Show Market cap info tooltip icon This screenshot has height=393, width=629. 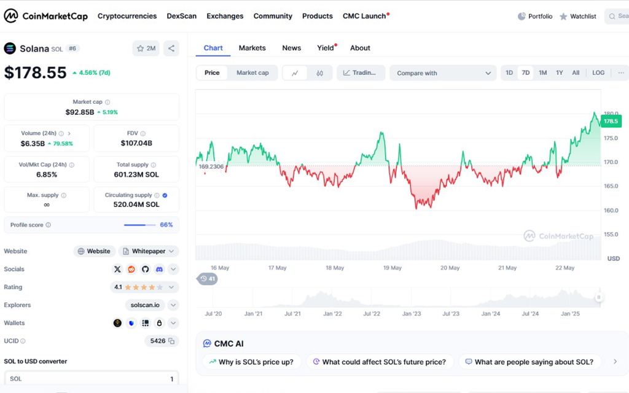point(107,103)
